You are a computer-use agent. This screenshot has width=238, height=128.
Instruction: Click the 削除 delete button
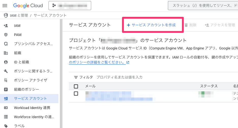191,25
